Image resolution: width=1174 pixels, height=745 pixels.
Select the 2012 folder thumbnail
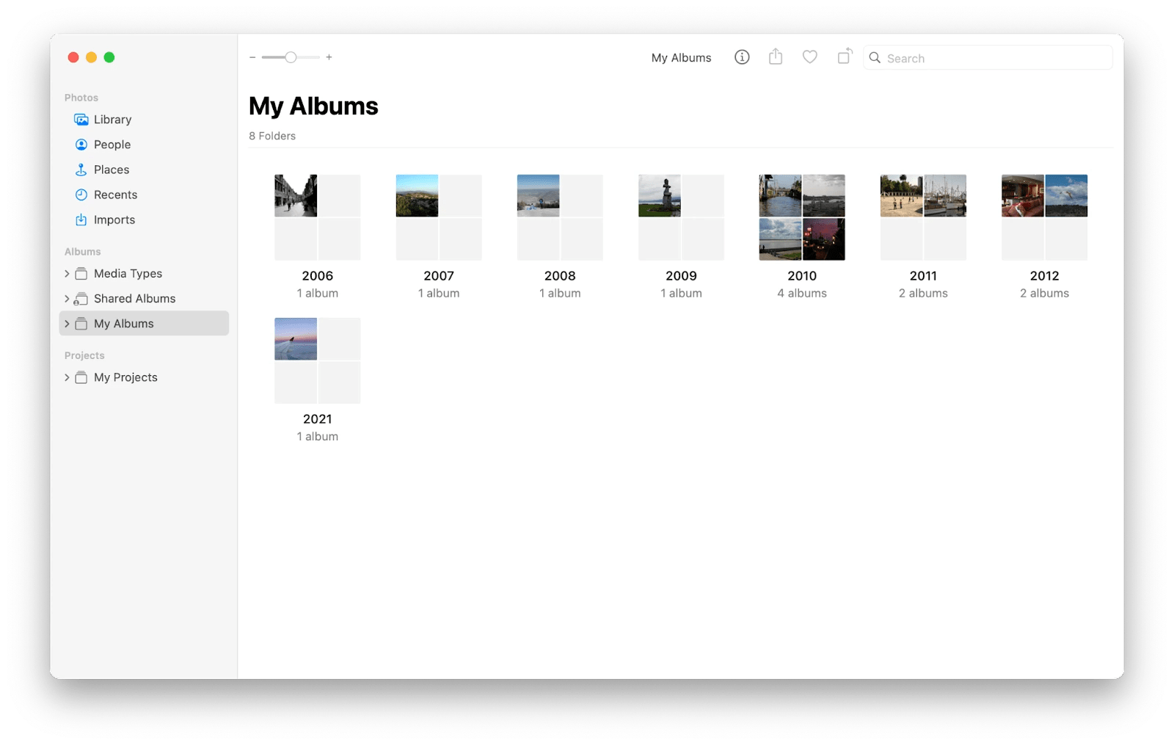1045,217
